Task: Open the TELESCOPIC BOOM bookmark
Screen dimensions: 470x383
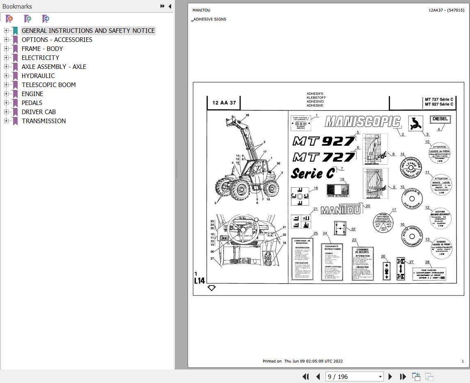Action: tap(48, 85)
